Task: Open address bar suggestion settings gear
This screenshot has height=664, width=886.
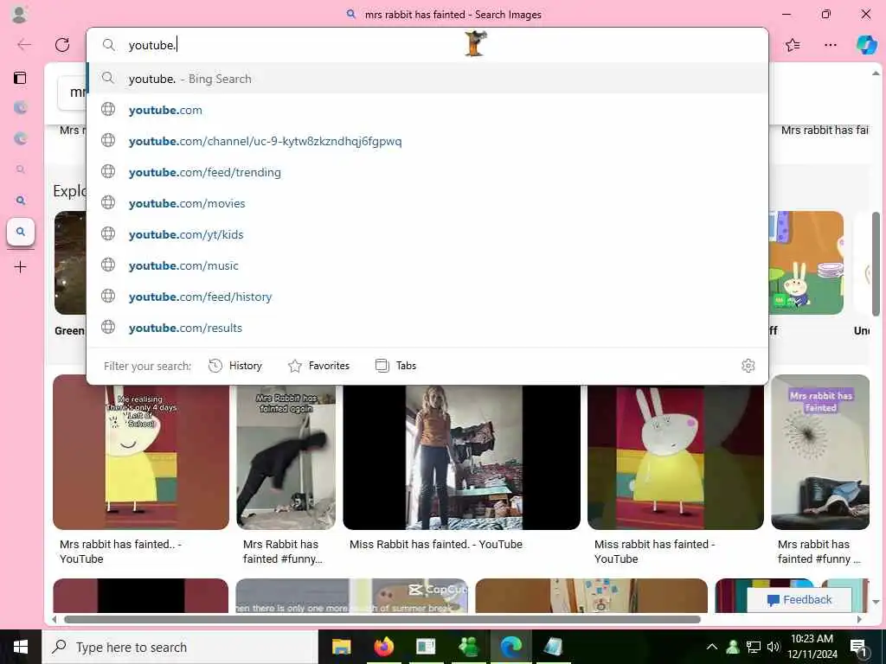Action: pyautogui.click(x=748, y=366)
